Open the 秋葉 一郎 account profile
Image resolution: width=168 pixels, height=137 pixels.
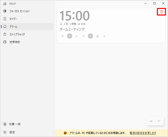[27, 124]
